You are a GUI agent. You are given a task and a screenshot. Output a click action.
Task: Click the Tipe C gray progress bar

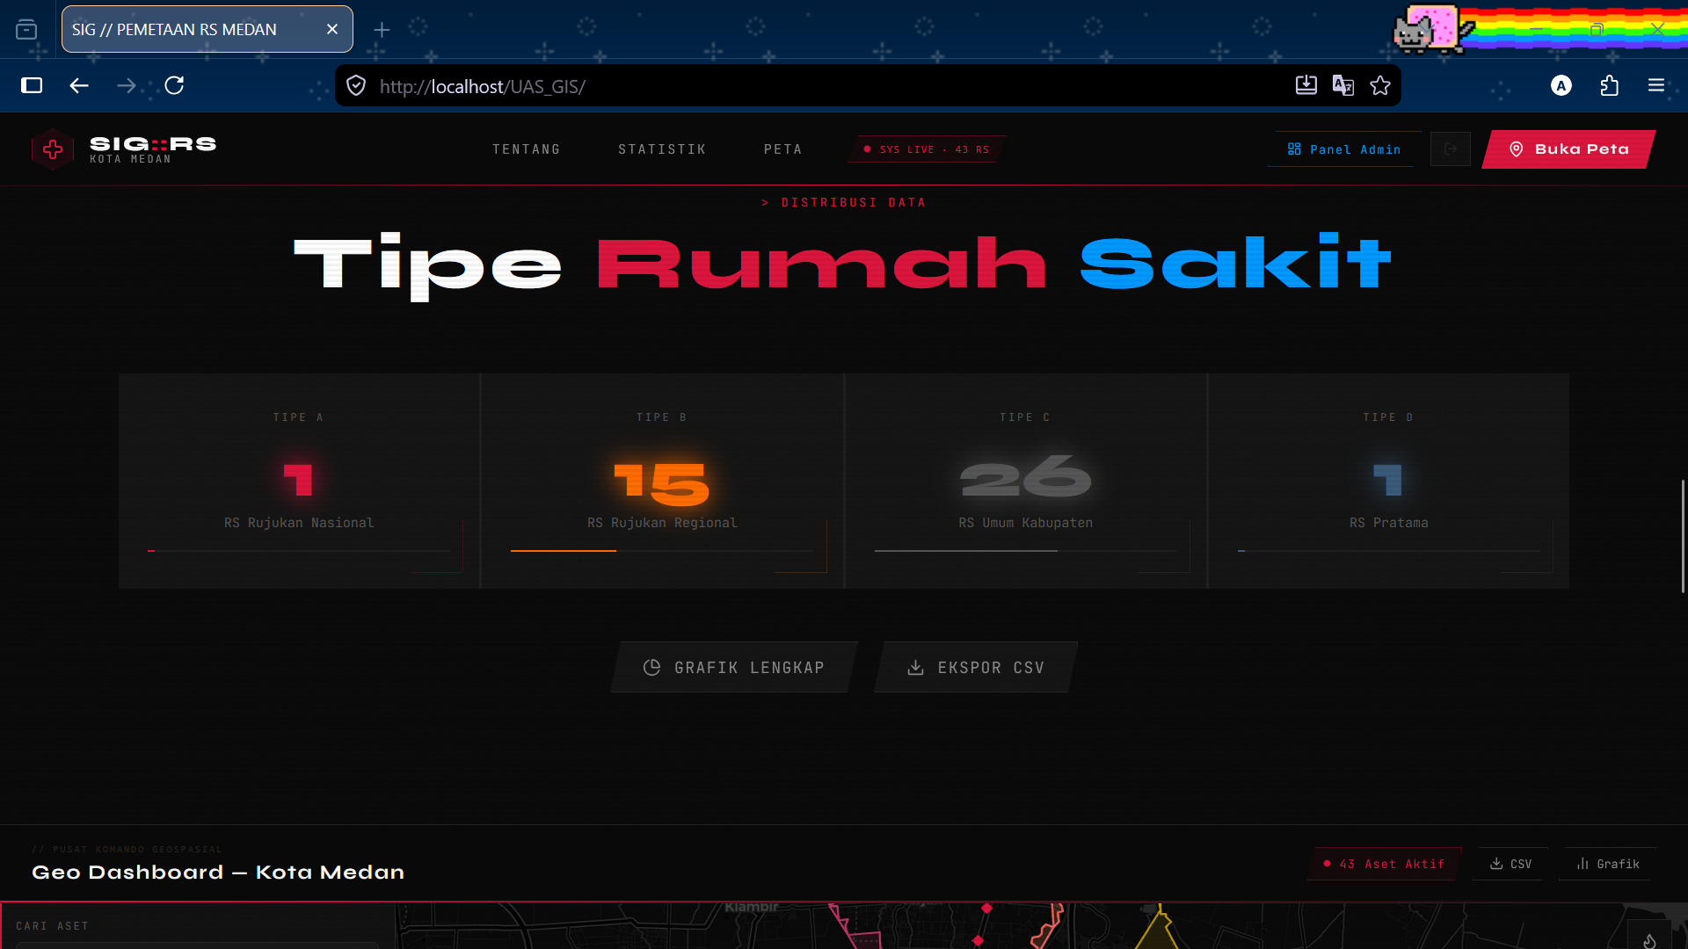[x=966, y=551]
